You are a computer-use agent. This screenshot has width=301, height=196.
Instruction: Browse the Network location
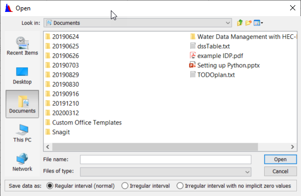(22, 162)
